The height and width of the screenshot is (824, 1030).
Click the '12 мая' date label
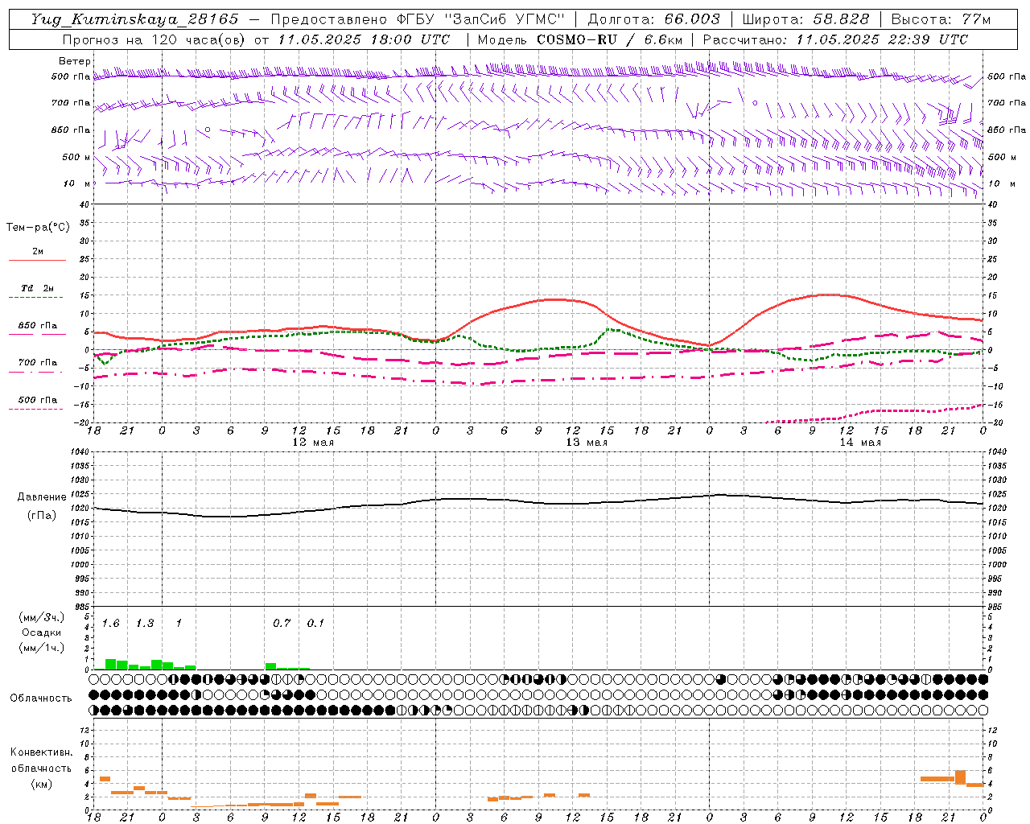312,443
